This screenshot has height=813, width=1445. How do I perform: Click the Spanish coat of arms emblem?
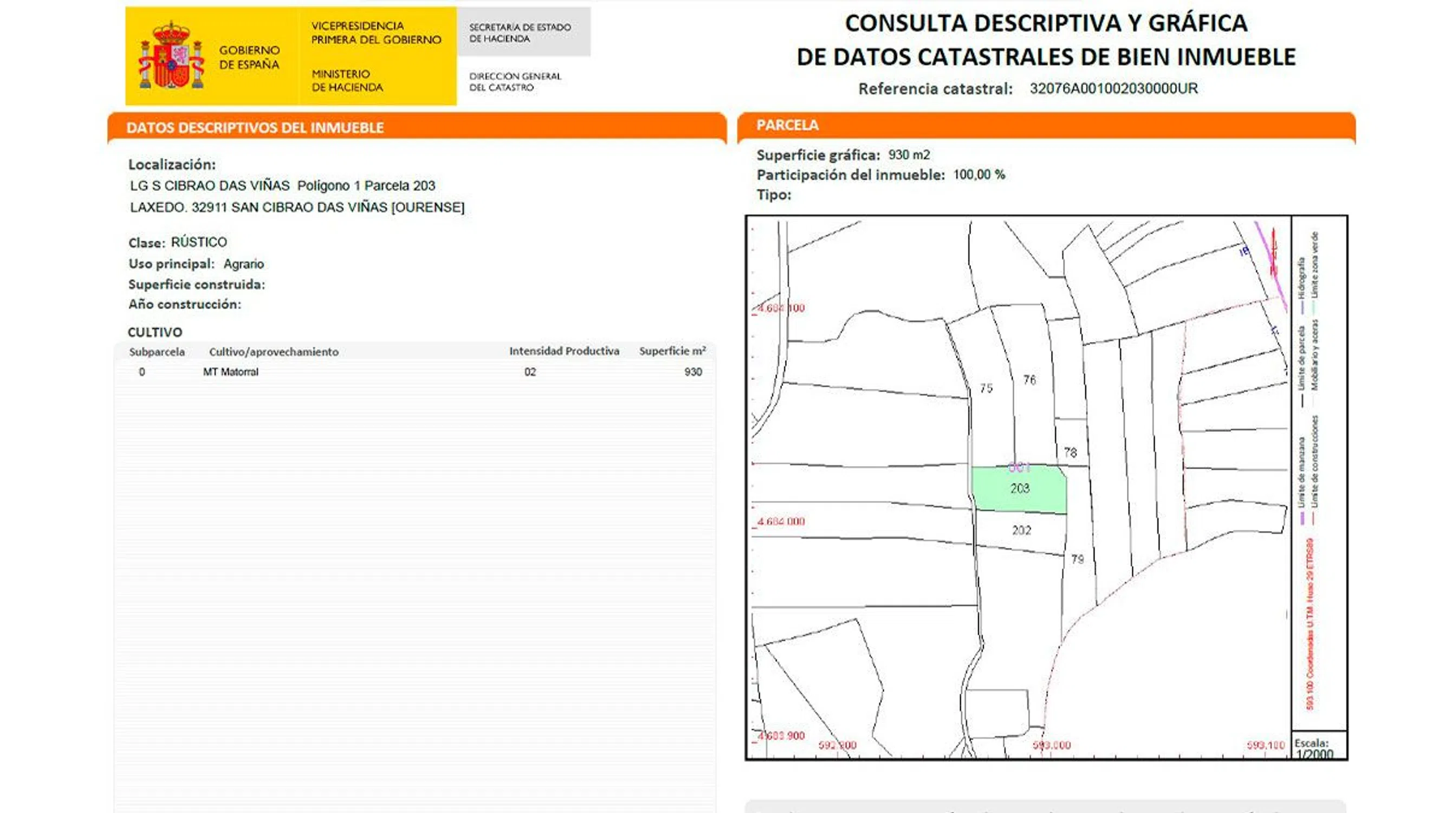coord(171,56)
